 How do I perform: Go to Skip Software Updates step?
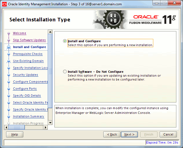[29, 40]
